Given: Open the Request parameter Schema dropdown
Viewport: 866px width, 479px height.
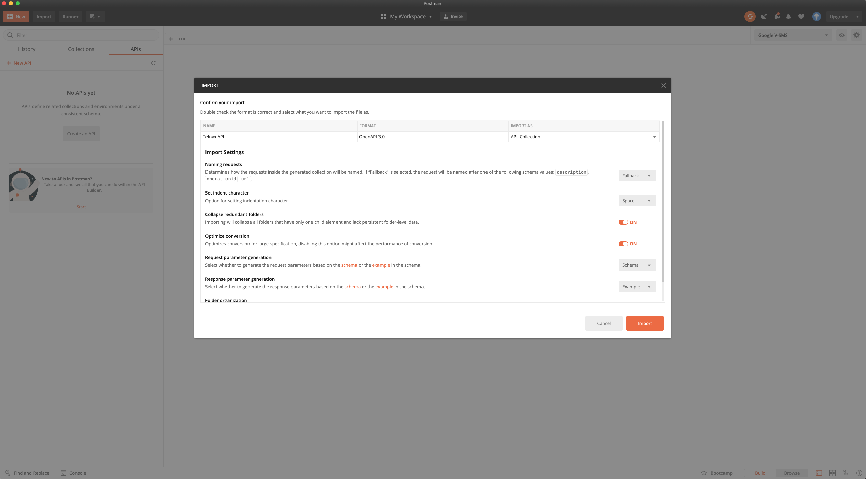Looking at the screenshot, I should point(636,265).
